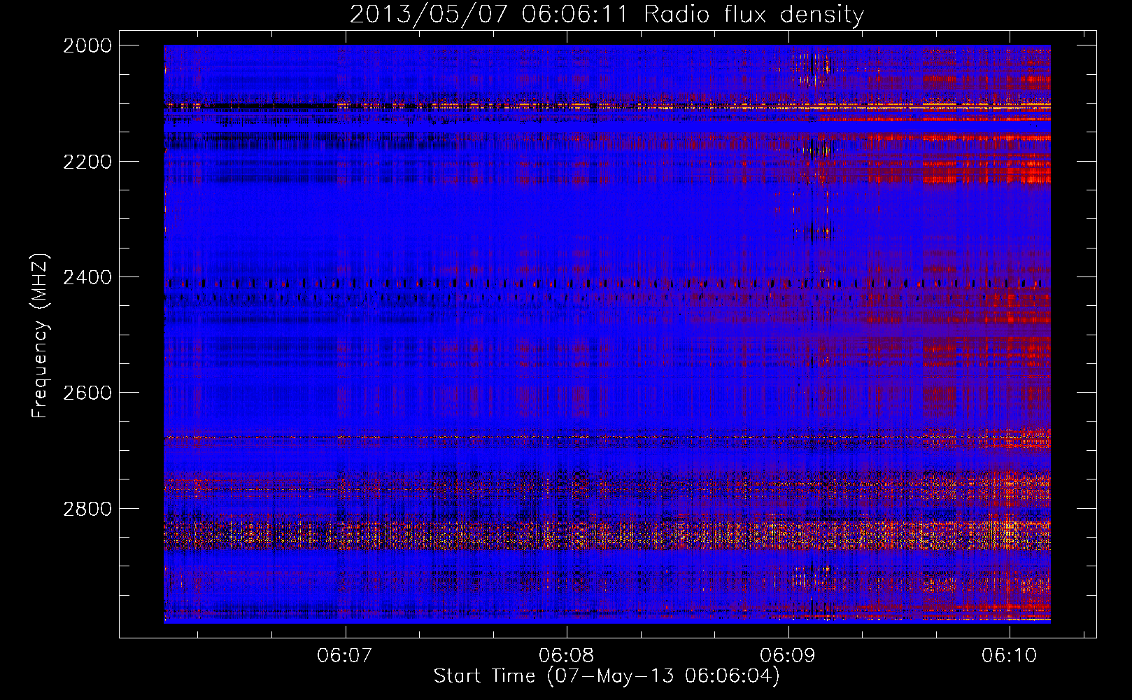The width and height of the screenshot is (1132, 700).
Task: Click the "Start Time (07-May-13 06:06:04)" label
Action: 607,676
